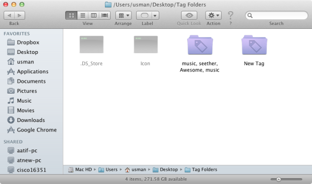Click the magnifying glass in search box
Image resolution: width=312 pixels, height=184 pixels.
point(250,16)
